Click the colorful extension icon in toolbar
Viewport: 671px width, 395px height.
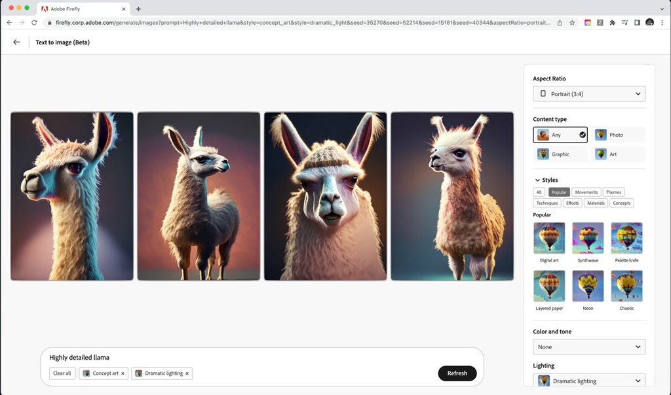pos(588,23)
